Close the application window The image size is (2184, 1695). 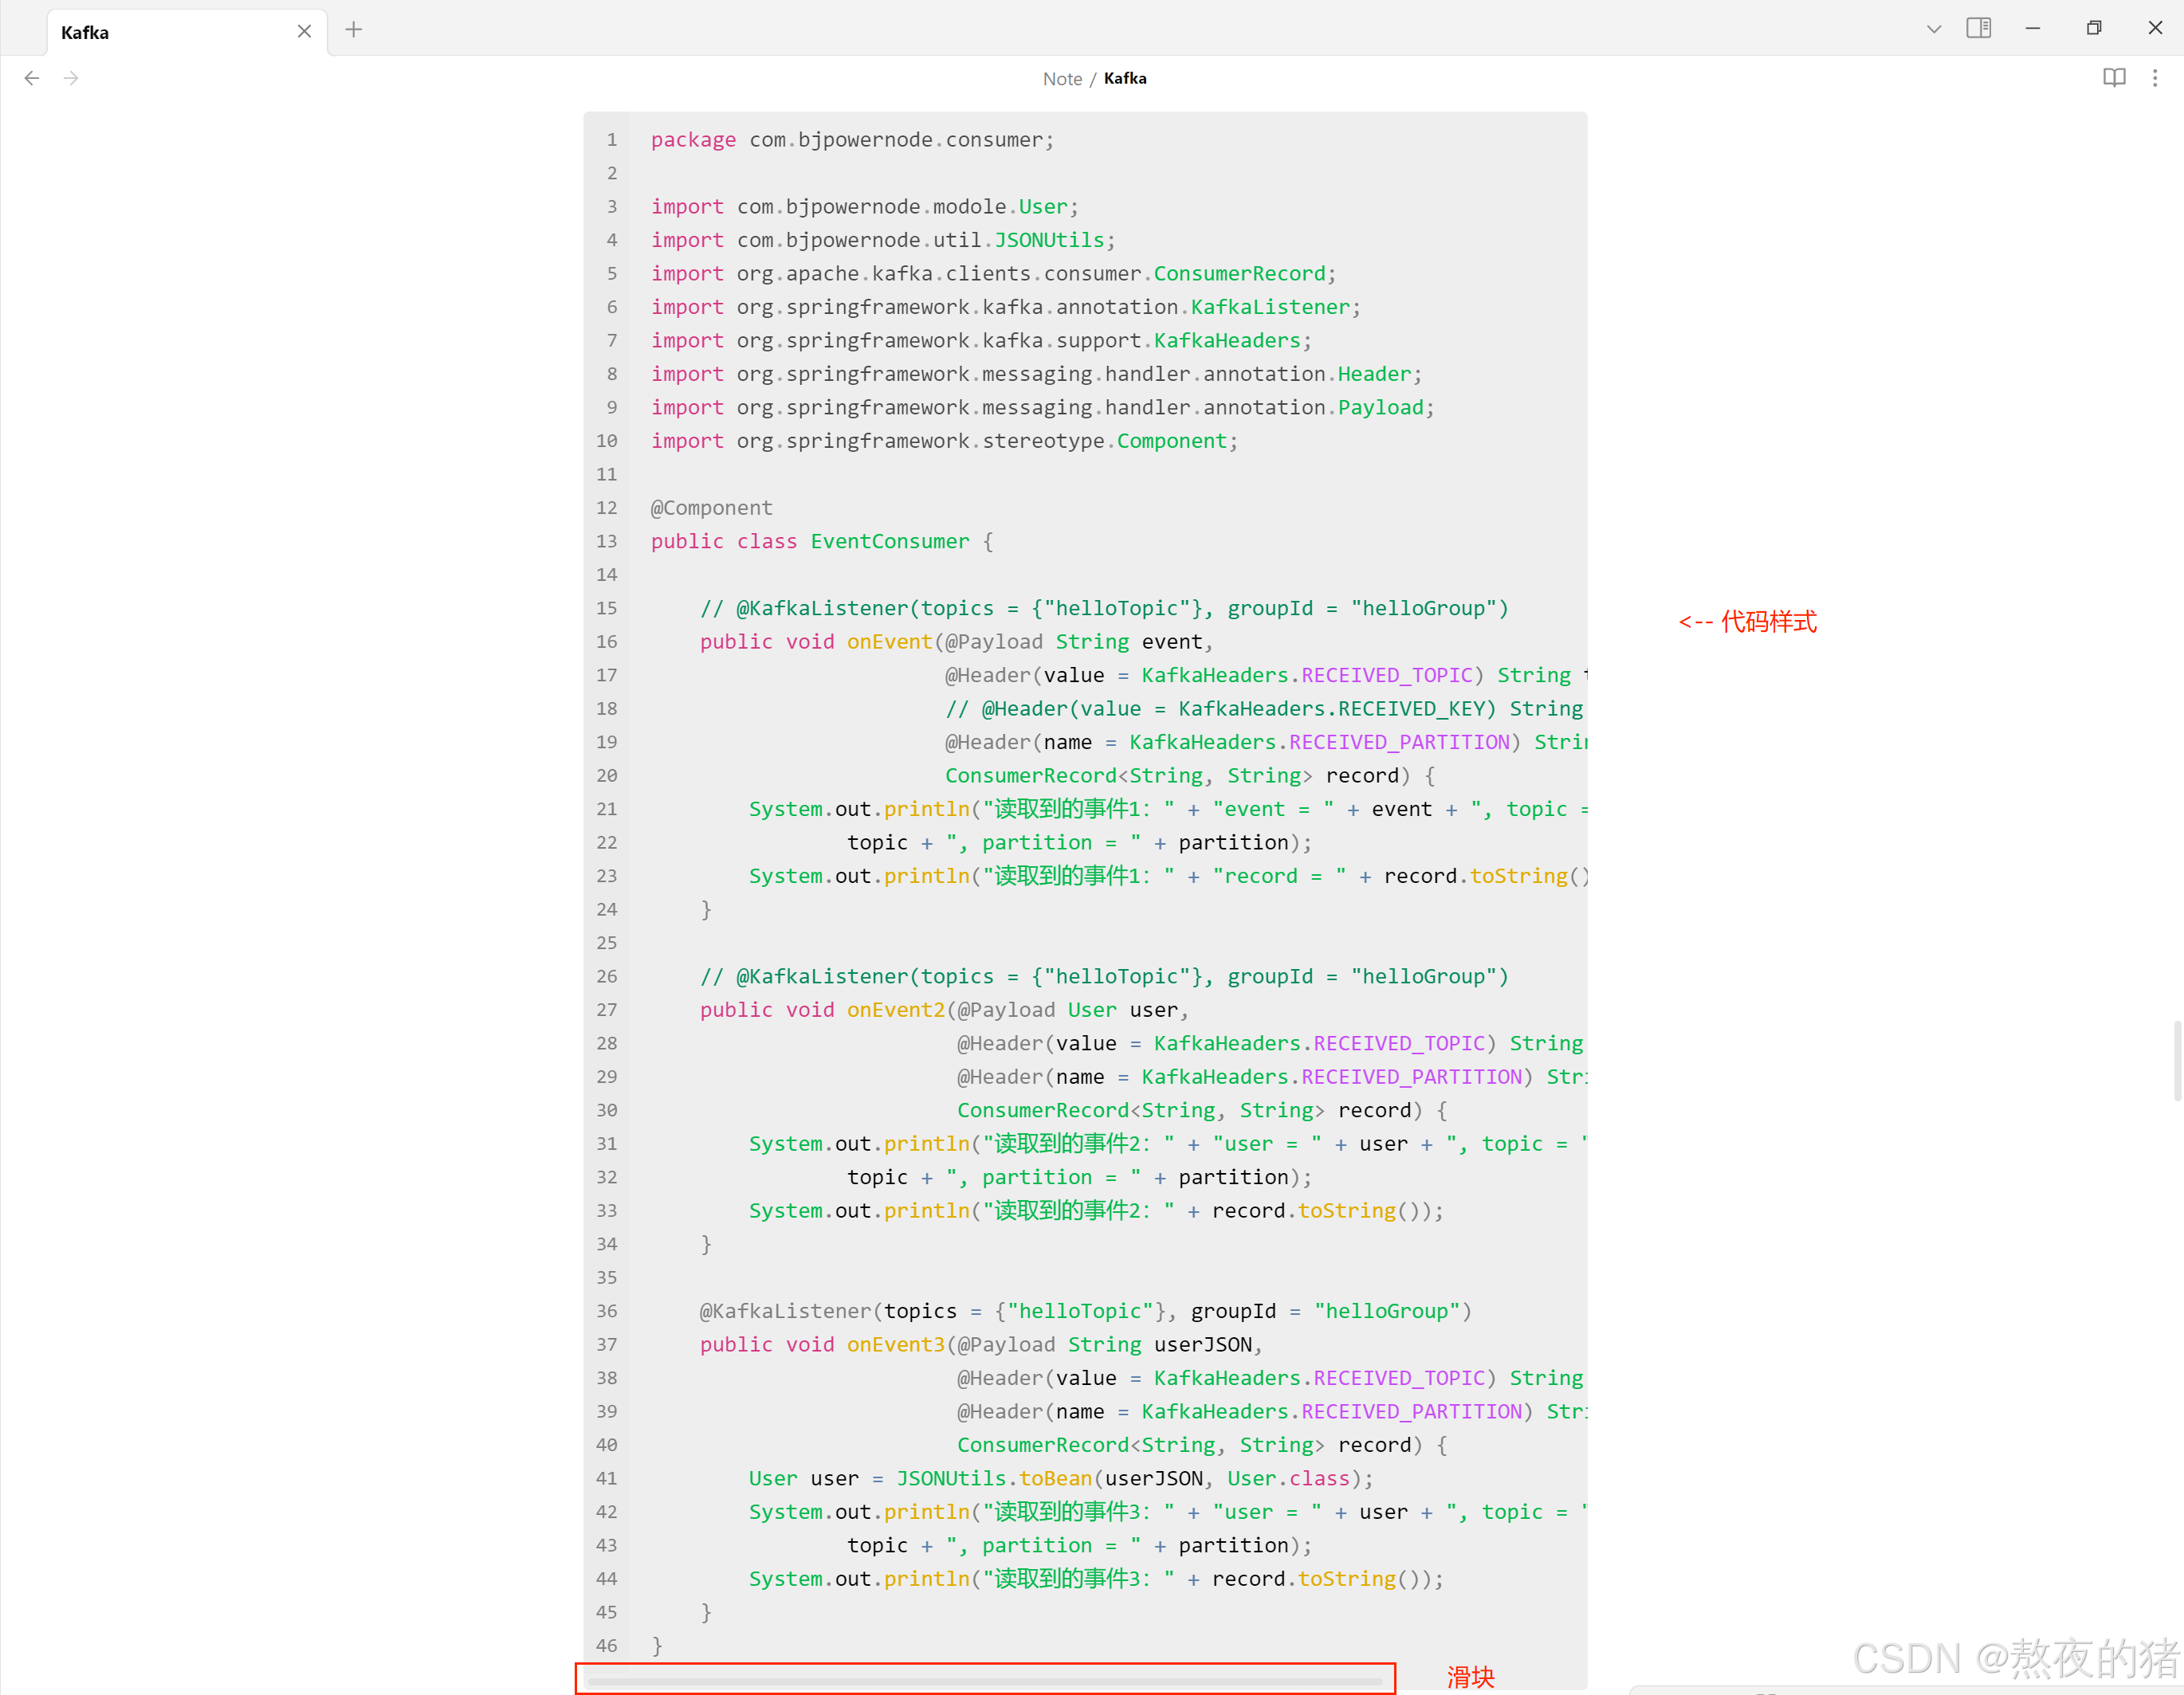click(x=2155, y=28)
